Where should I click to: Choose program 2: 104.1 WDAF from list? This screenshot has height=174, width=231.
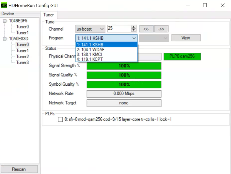(106, 50)
